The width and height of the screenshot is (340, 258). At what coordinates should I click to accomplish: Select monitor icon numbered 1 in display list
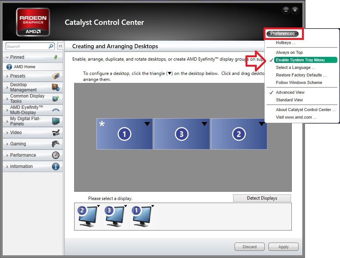click(x=141, y=216)
